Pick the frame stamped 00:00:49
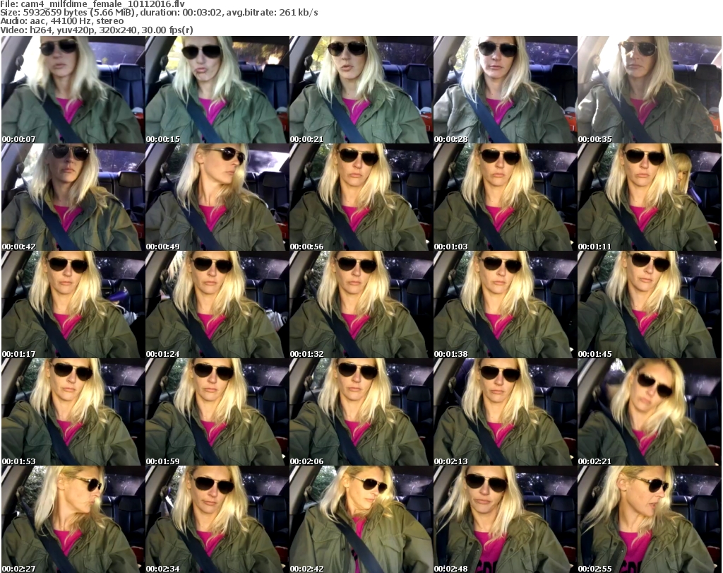 coord(217,197)
